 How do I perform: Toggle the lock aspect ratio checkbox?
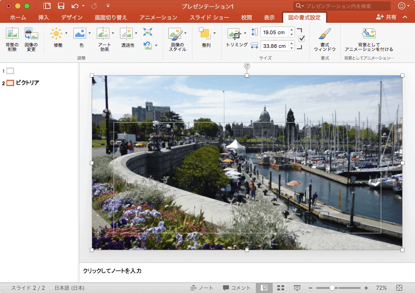coord(301,39)
